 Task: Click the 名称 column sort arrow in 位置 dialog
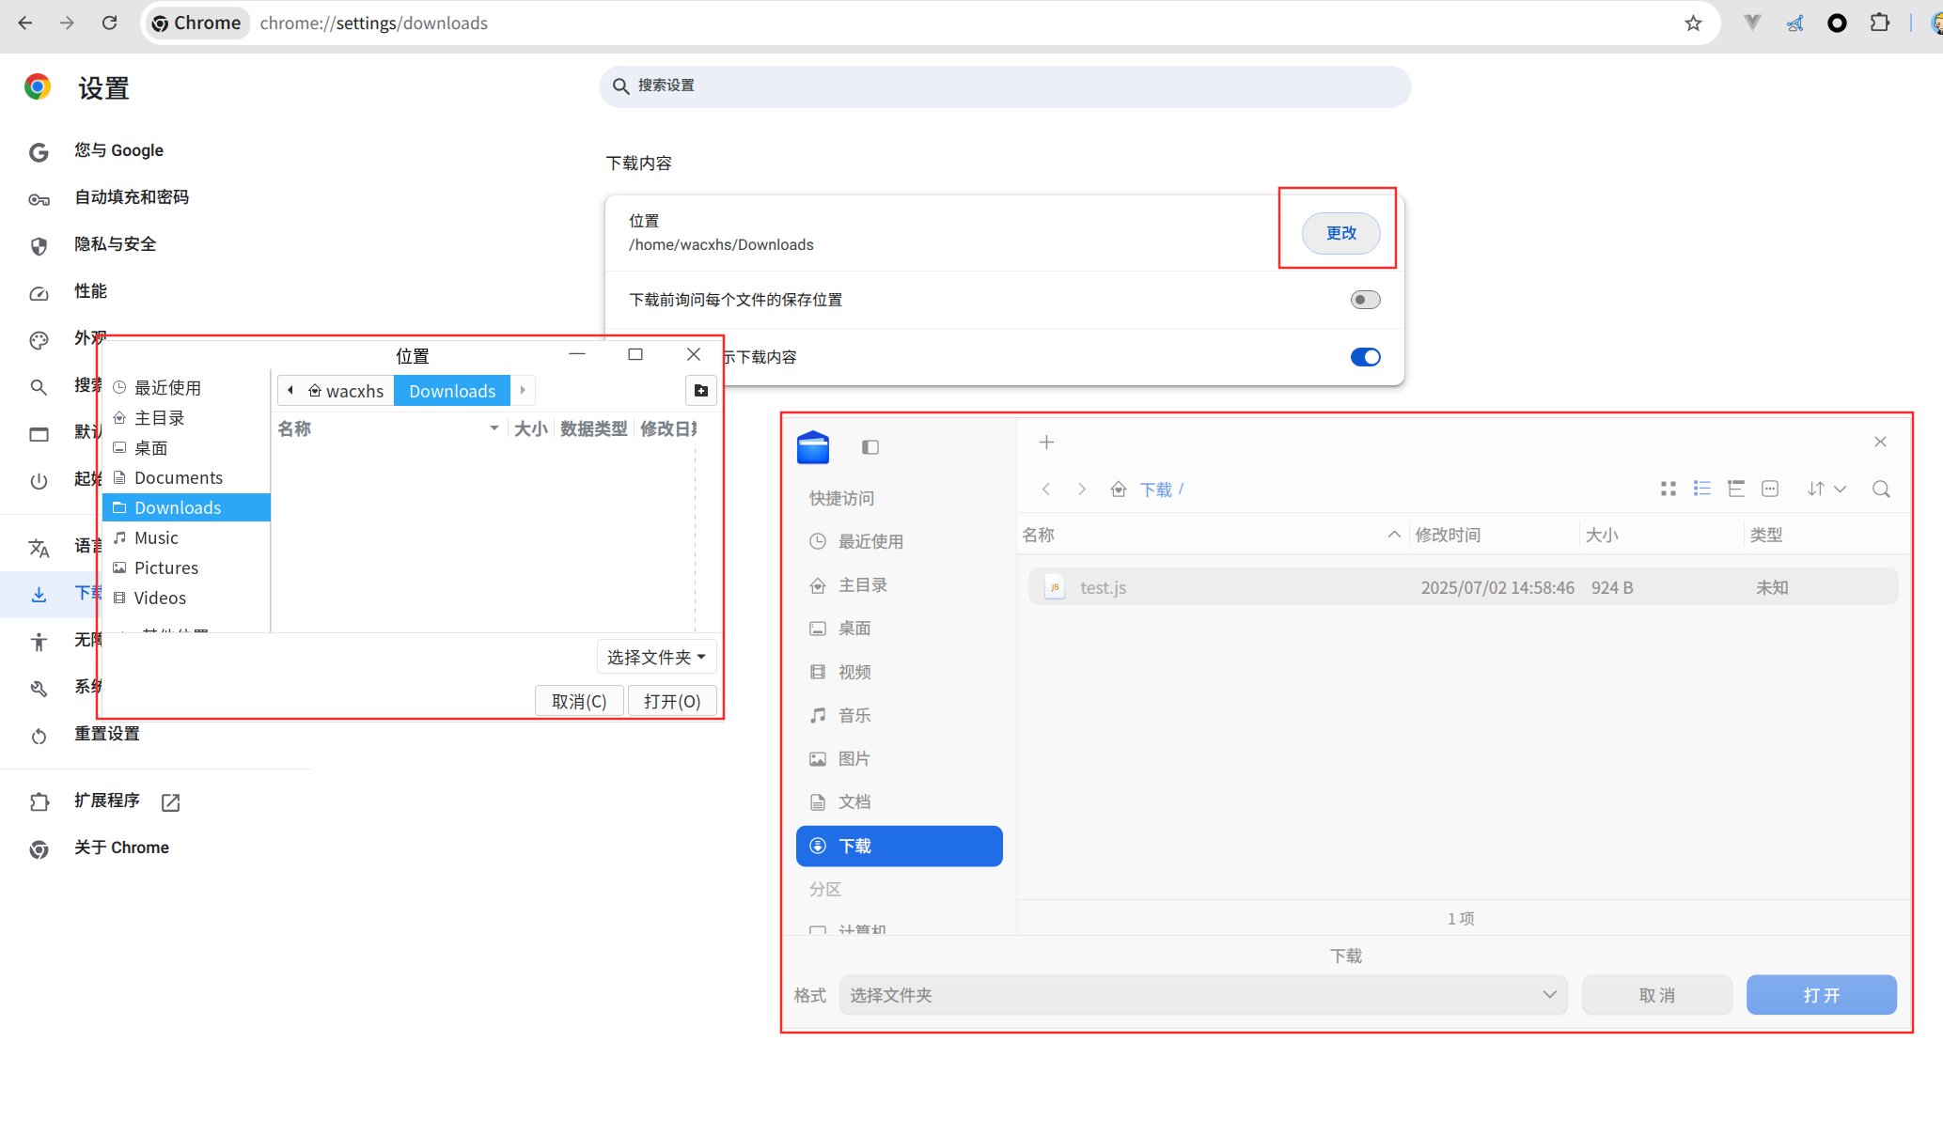[x=494, y=428]
